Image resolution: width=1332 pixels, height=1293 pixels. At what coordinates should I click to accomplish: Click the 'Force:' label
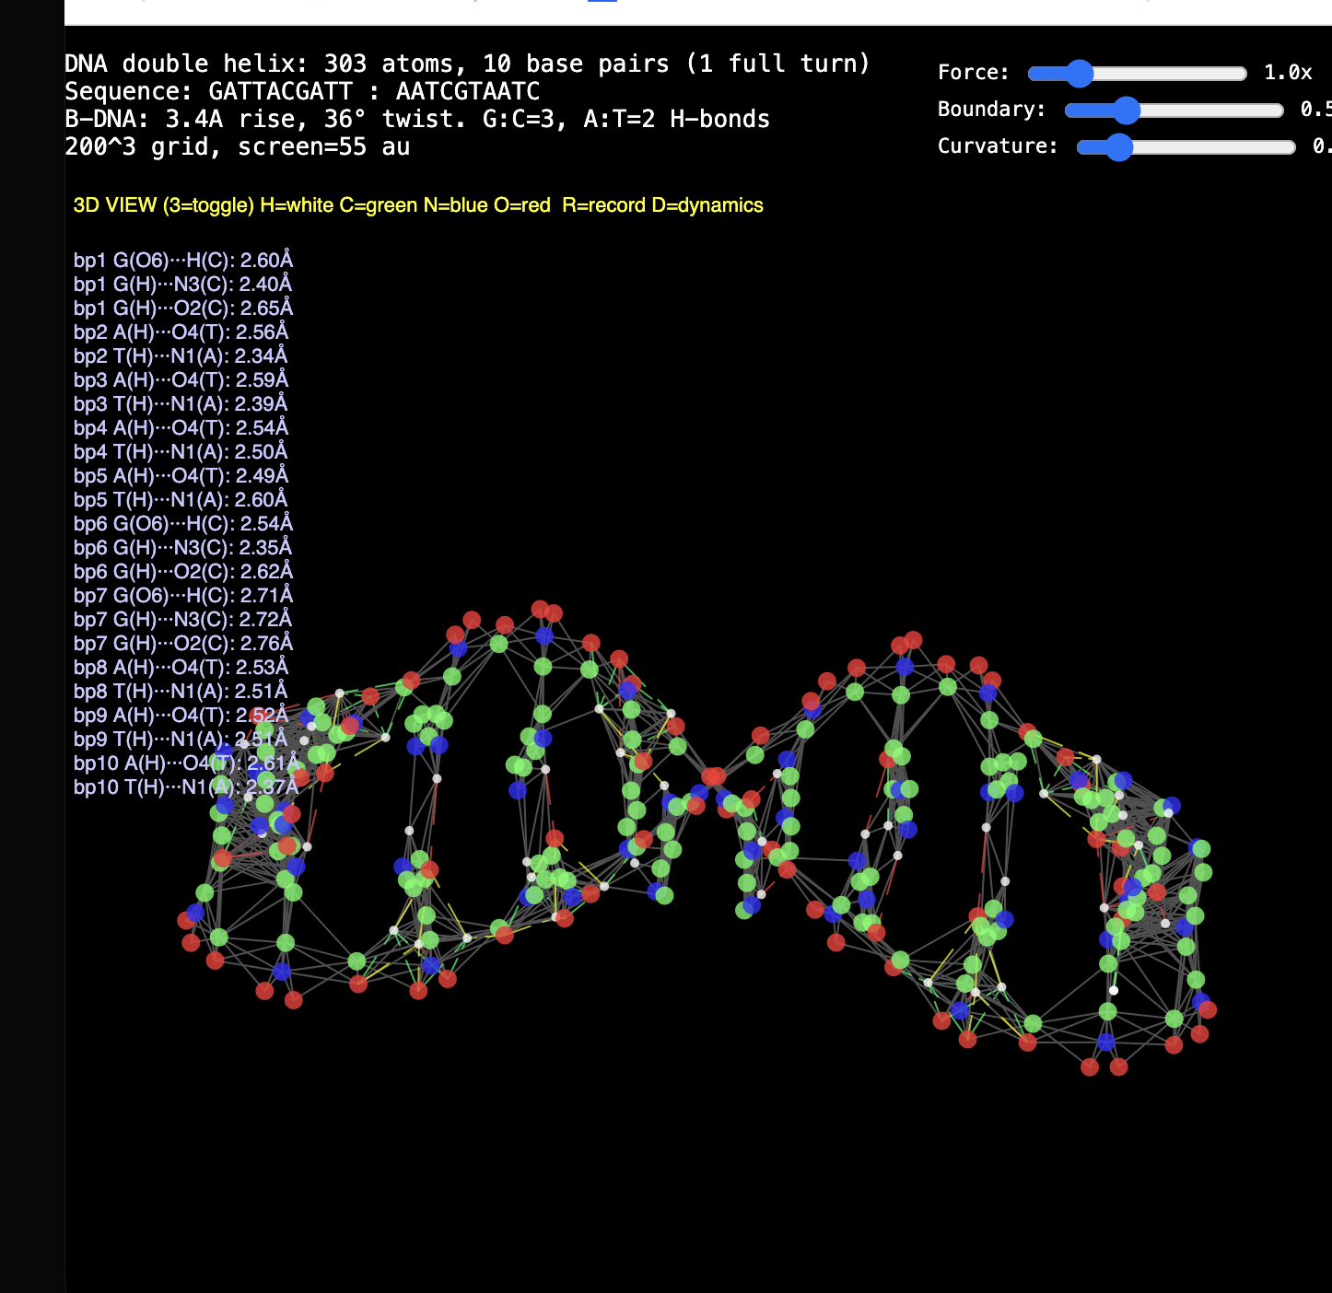973,73
